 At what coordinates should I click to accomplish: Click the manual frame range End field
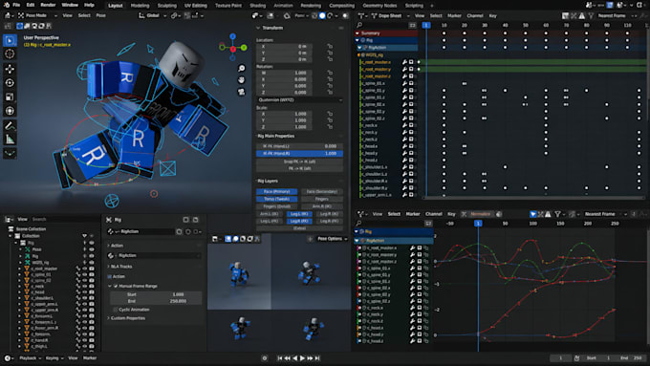pos(156,301)
